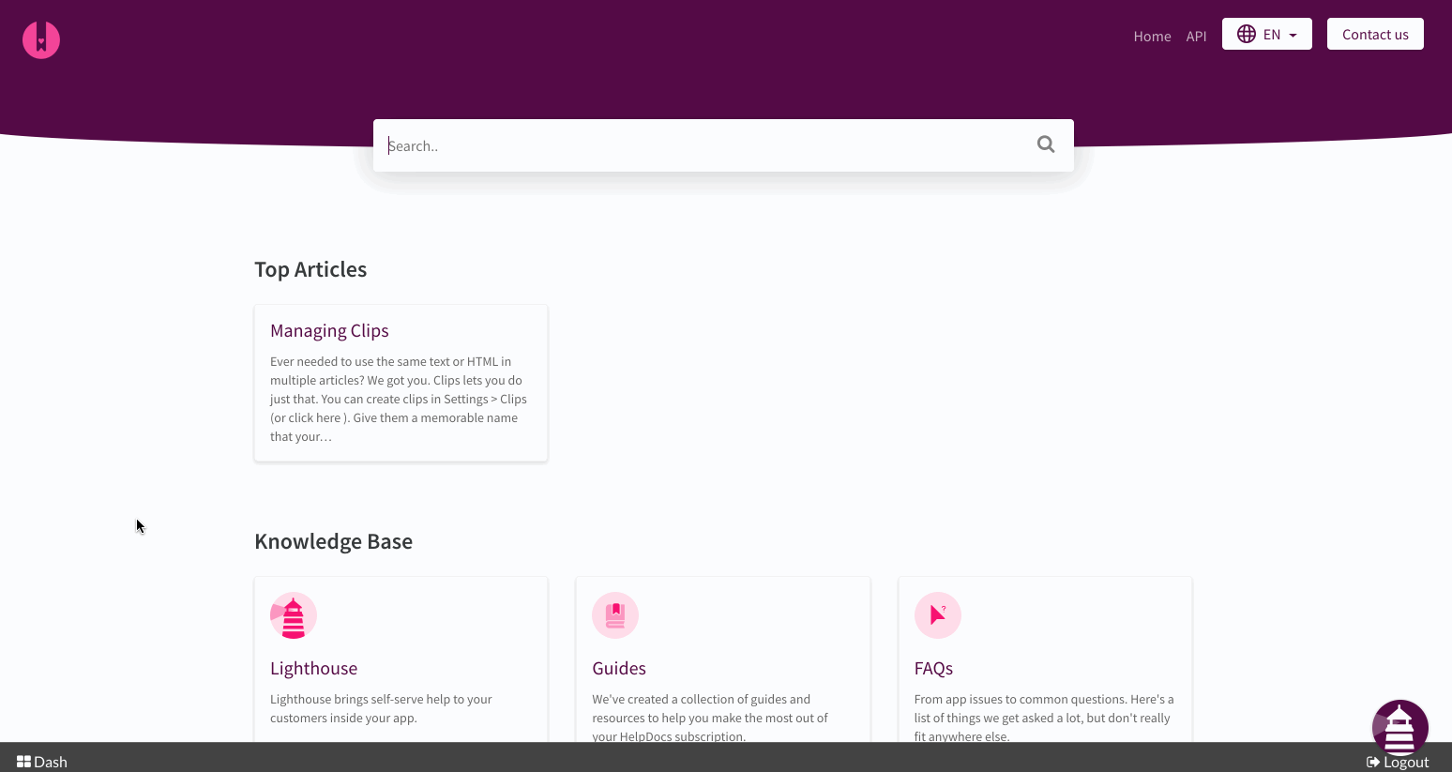The image size is (1452, 772).
Task: Open the FAQs cursor icon
Action: click(x=938, y=615)
